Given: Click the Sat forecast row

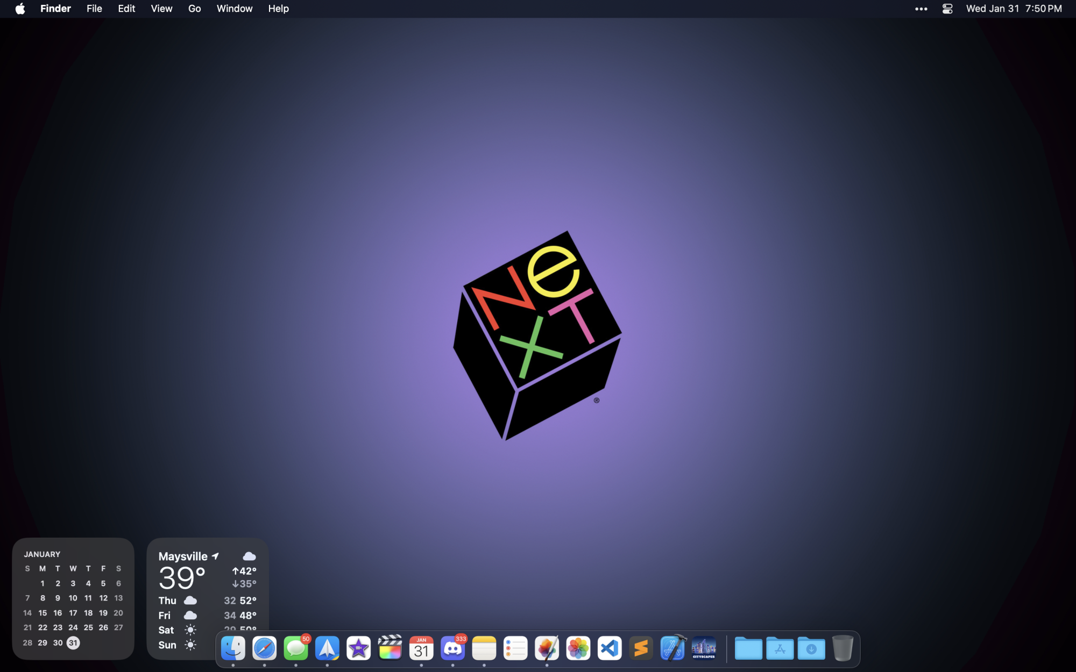Looking at the screenshot, I should pyautogui.click(x=207, y=630).
